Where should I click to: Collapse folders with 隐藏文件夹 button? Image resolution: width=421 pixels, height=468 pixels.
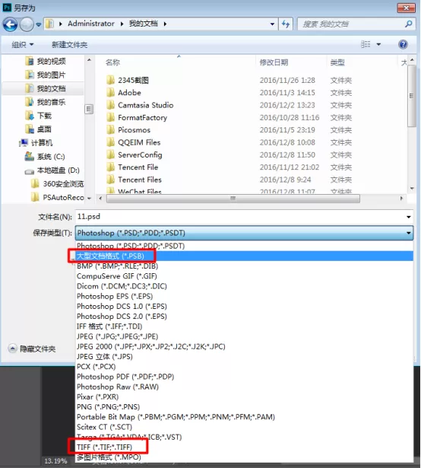tap(32, 349)
